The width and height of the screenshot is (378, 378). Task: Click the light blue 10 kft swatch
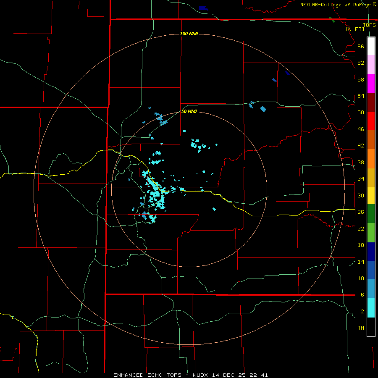click(371, 289)
